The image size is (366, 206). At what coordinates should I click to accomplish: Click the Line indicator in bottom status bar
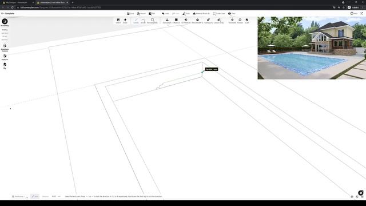35,196
